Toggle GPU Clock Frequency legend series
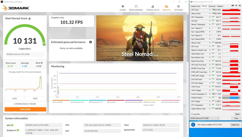Viewport: 242px width, 137px height. coord(170,102)
